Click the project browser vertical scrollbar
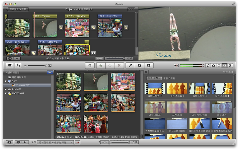The width and height of the screenshot is (239, 150). pos(136,30)
